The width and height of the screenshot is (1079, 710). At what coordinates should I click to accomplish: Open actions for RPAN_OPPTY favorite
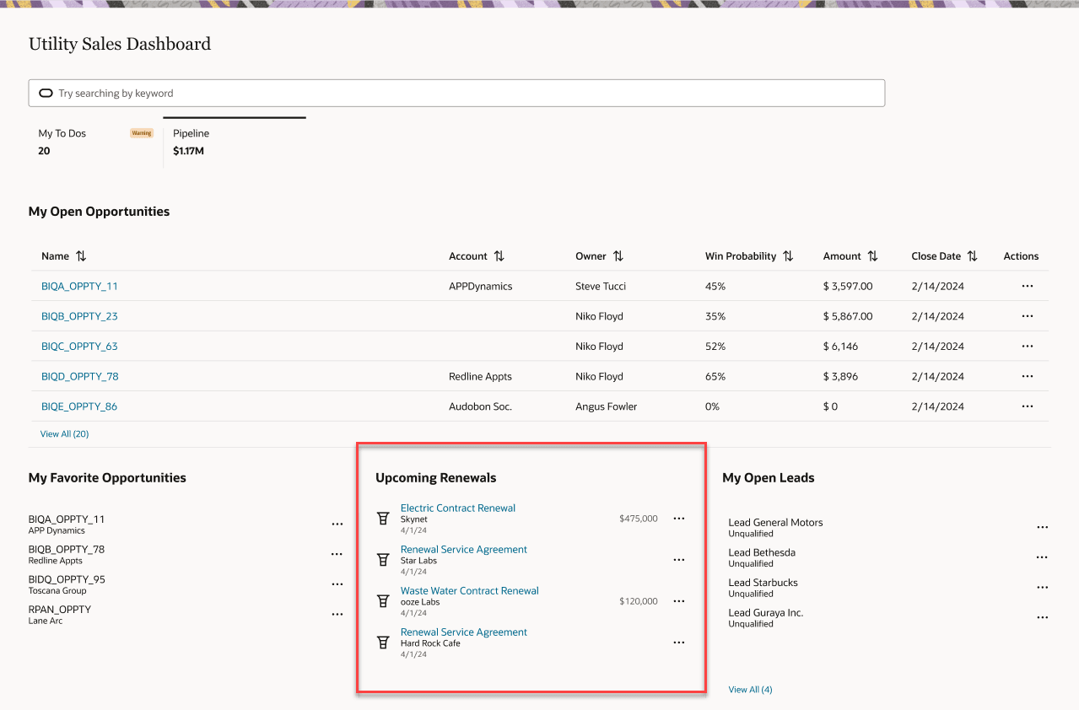click(337, 614)
